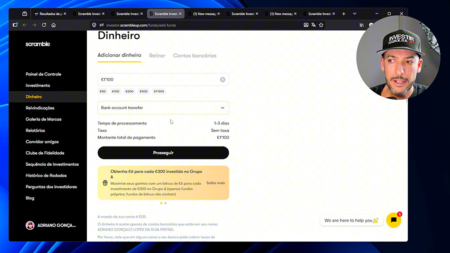
Task: Select the €300 quick amount chip
Action: point(130,91)
